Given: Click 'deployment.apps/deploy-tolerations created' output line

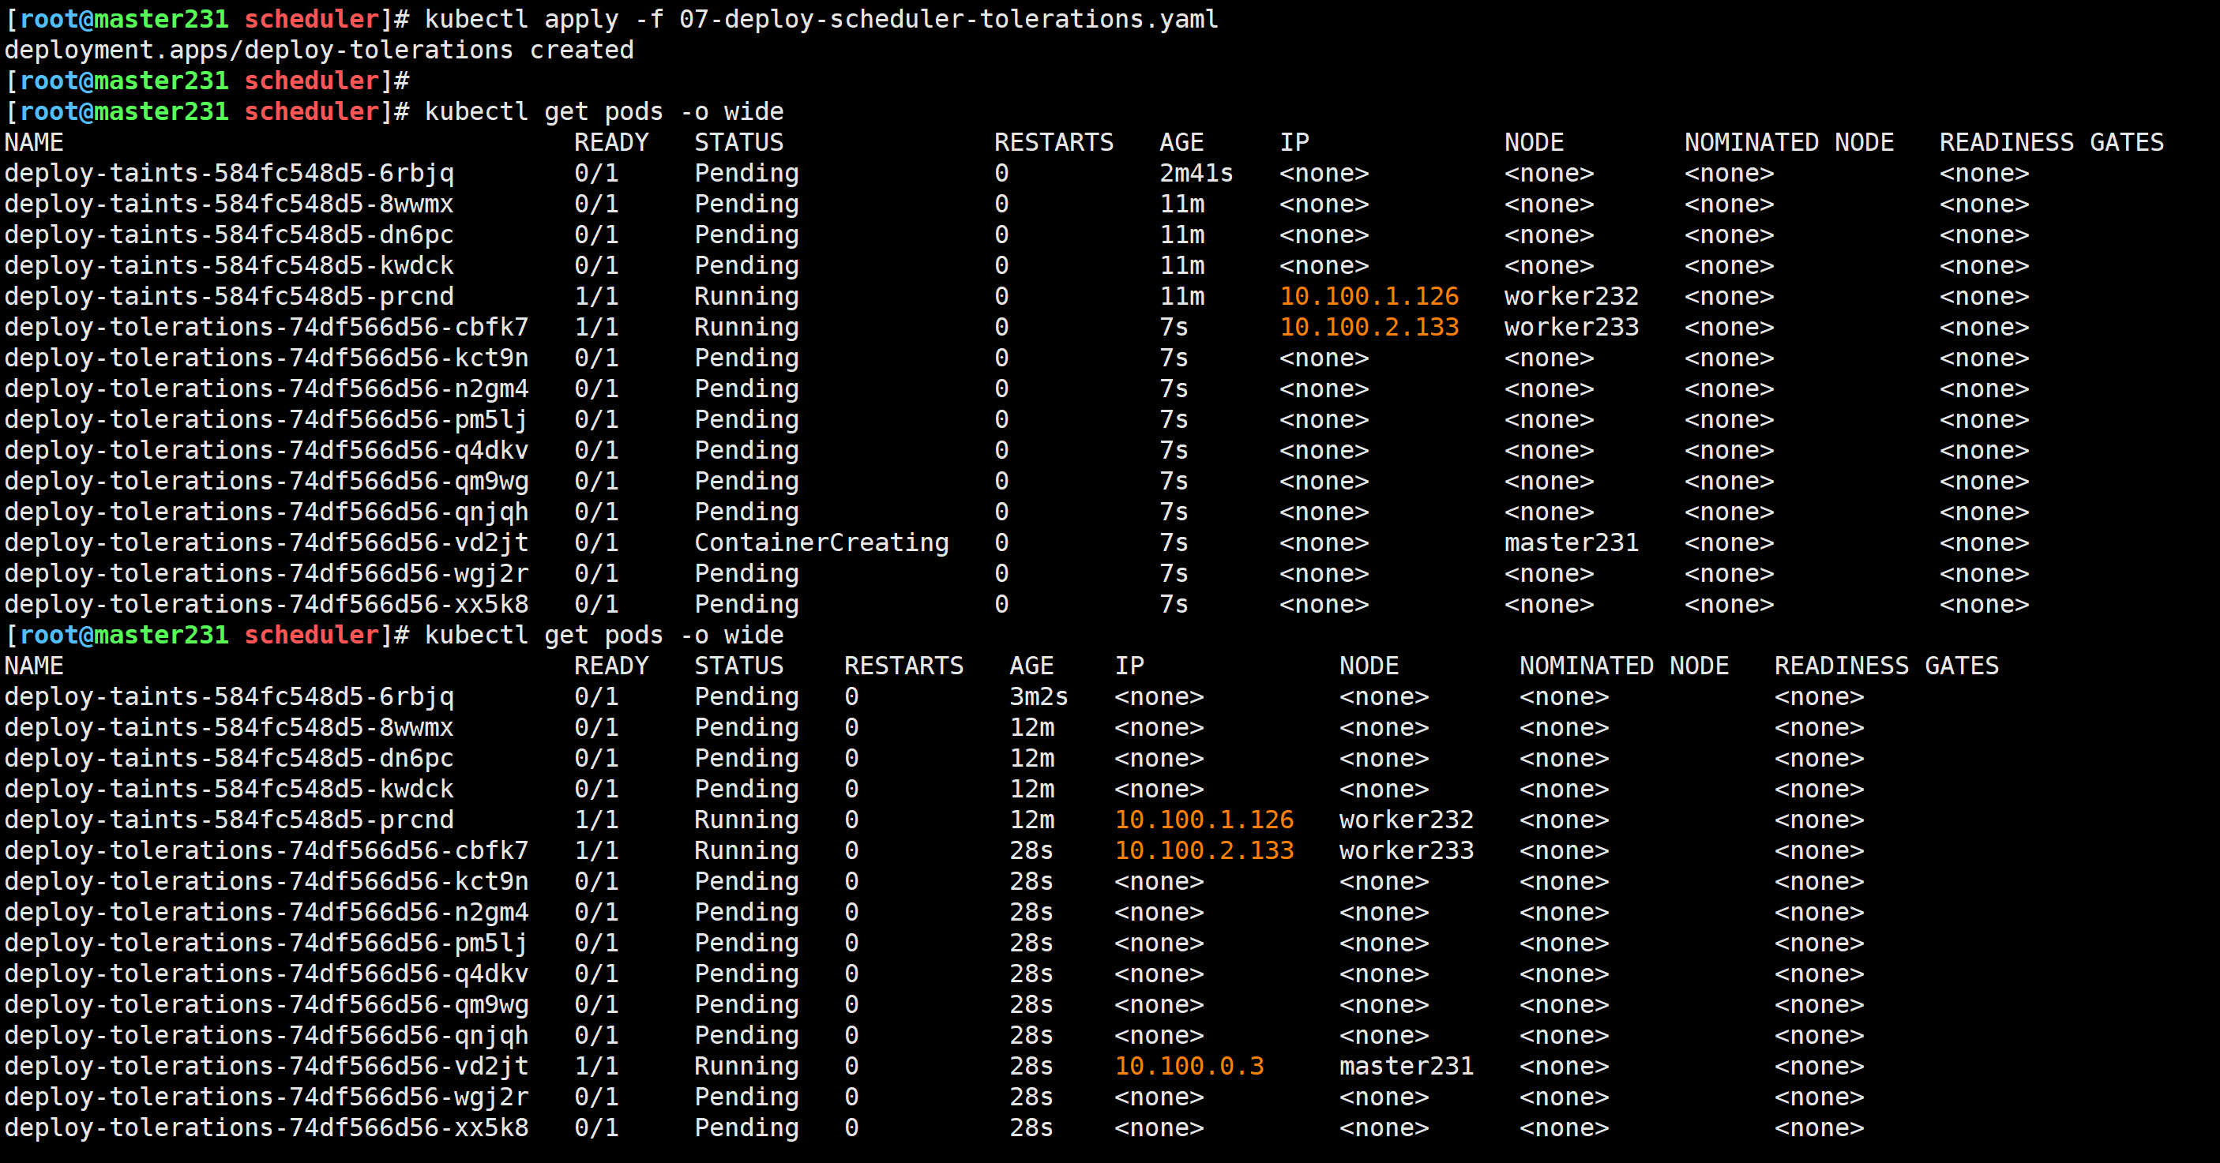Looking at the screenshot, I should pyautogui.click(x=319, y=50).
